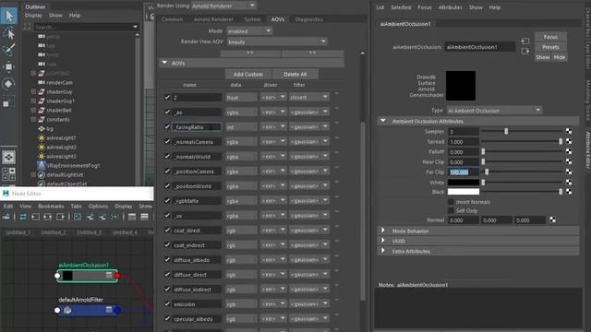Click the Maya icon in Node Editor titlebar
Viewport: 591px width, 332px height.
tap(6, 194)
